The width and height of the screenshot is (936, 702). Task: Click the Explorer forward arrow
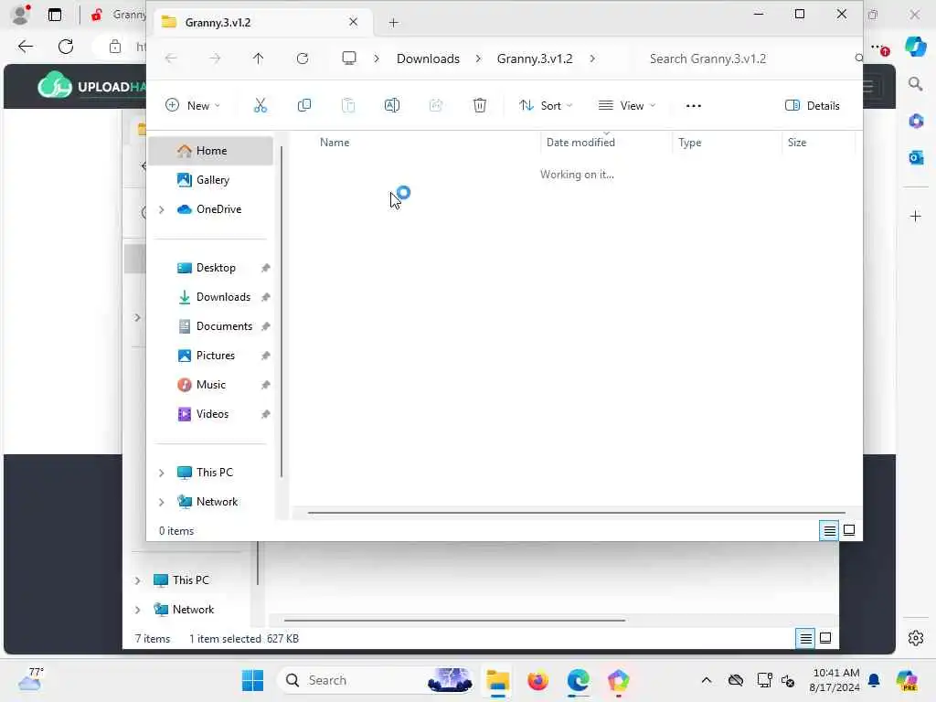point(215,58)
